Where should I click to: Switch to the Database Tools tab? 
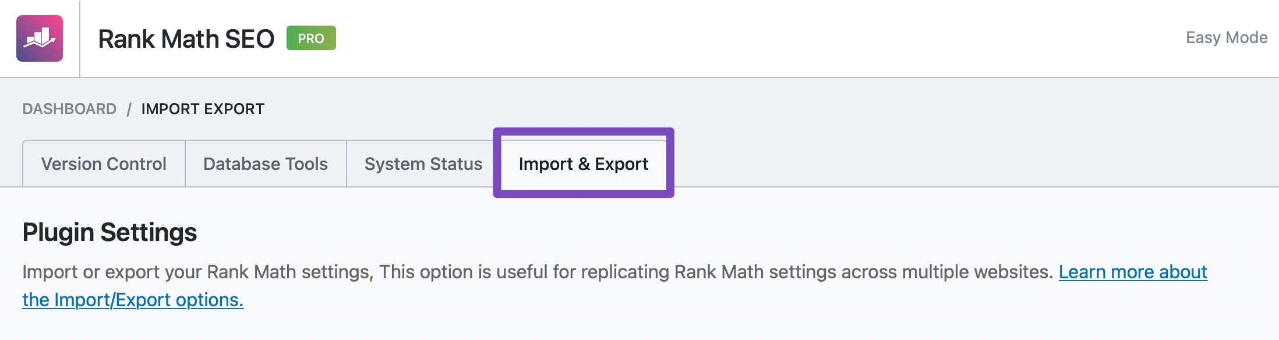pos(266,164)
